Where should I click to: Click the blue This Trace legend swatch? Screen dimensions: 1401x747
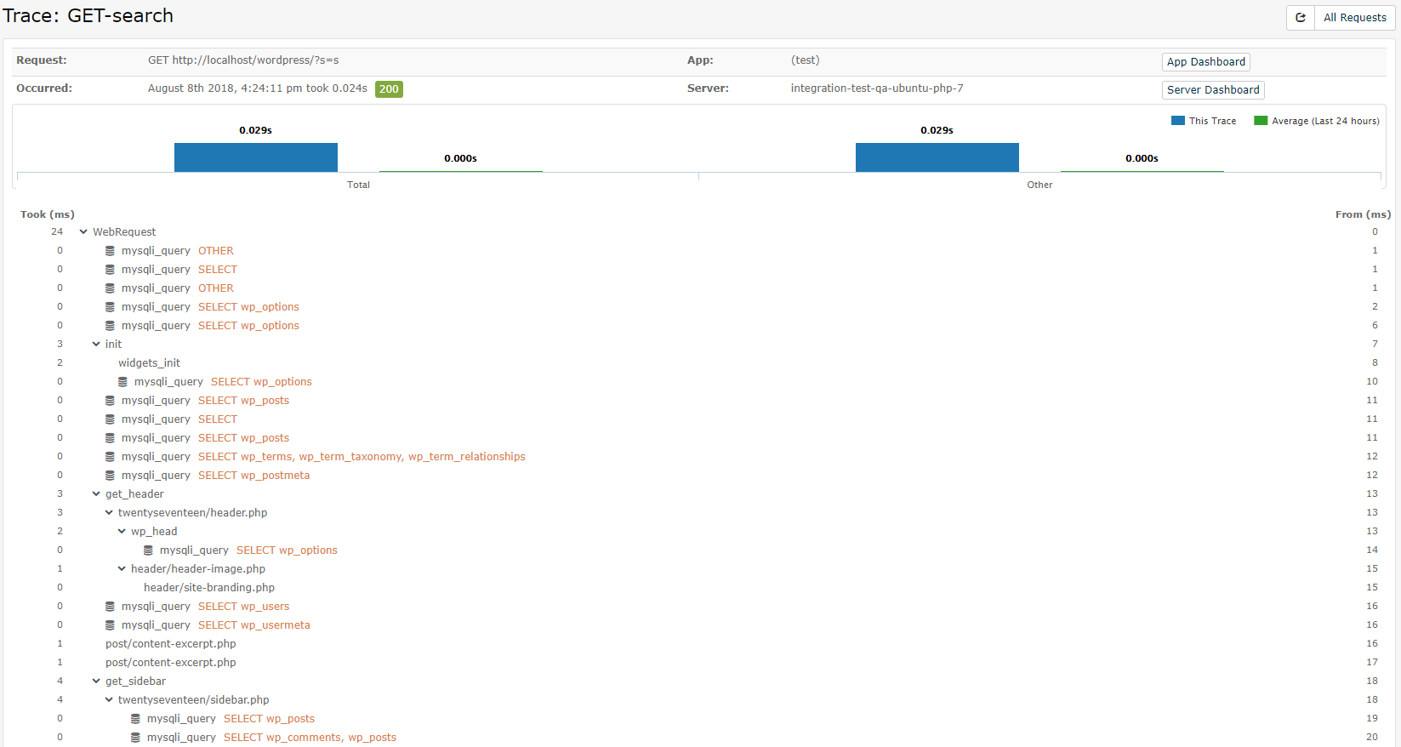pos(1177,121)
